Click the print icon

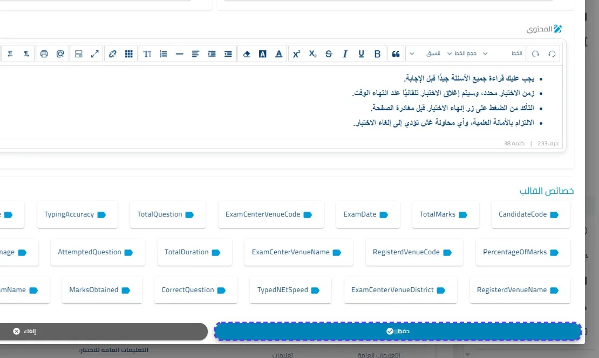pyautogui.click(x=44, y=54)
